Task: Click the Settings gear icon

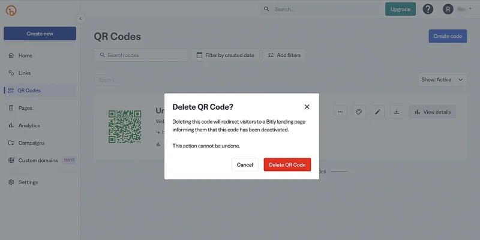Action: (x=11, y=182)
